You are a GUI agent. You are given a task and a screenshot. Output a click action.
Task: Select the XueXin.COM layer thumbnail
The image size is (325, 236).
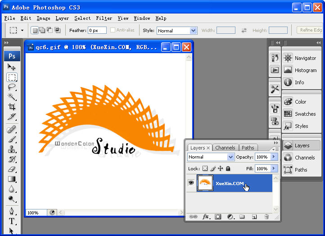(205, 183)
